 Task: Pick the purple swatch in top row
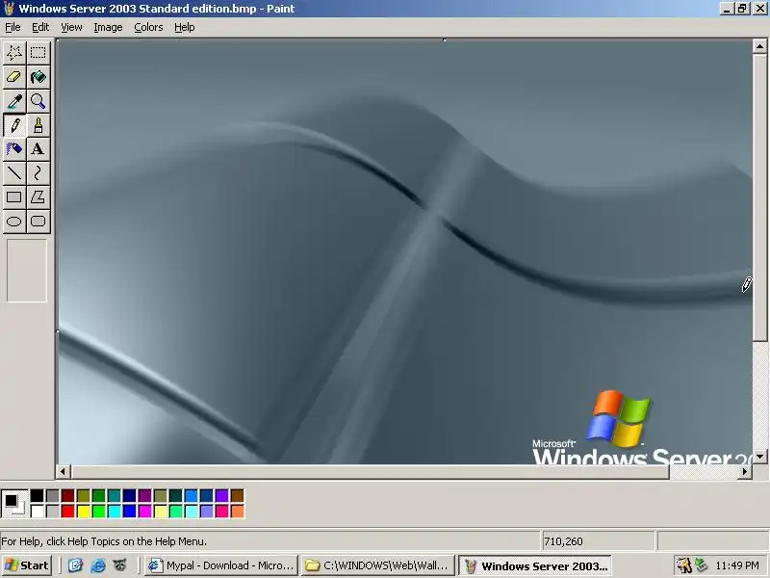145,495
